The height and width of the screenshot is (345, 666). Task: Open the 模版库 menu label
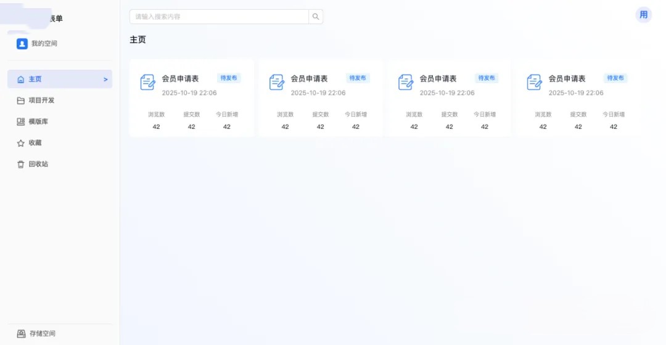38,122
